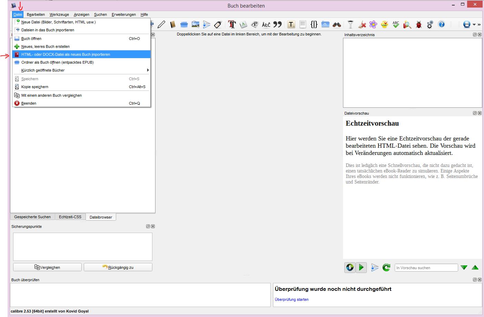
Task: Open dropdown arrow beside blue save icon
Action: [474, 24]
